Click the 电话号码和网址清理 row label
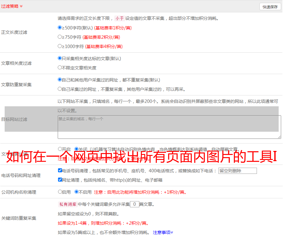 pos(21,175)
